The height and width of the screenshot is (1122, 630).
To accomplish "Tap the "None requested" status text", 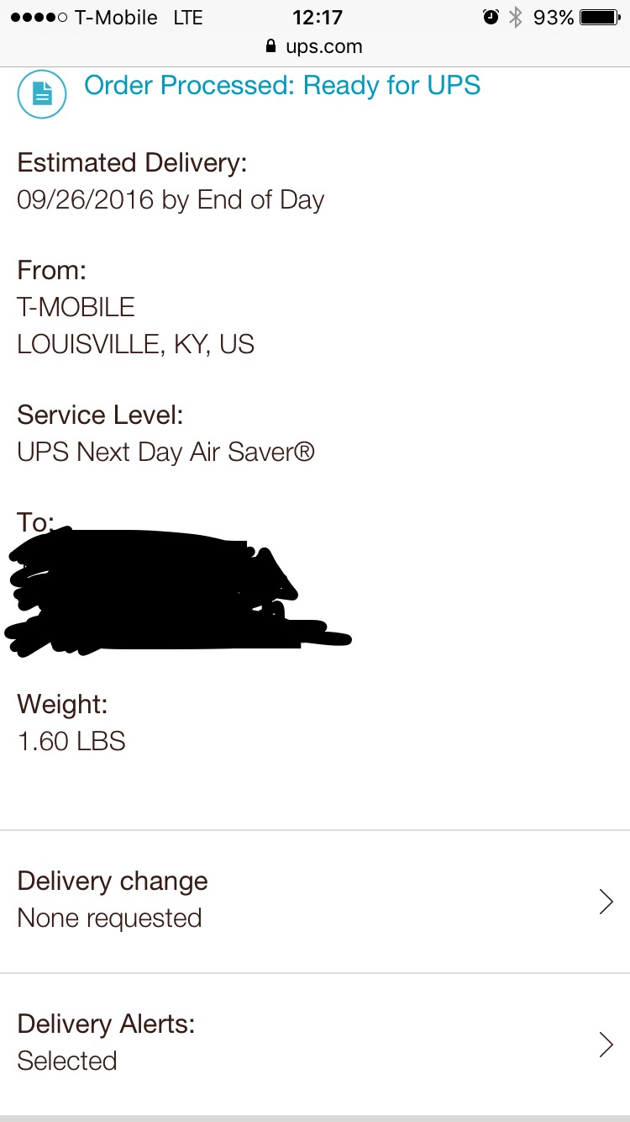I will (x=109, y=918).
